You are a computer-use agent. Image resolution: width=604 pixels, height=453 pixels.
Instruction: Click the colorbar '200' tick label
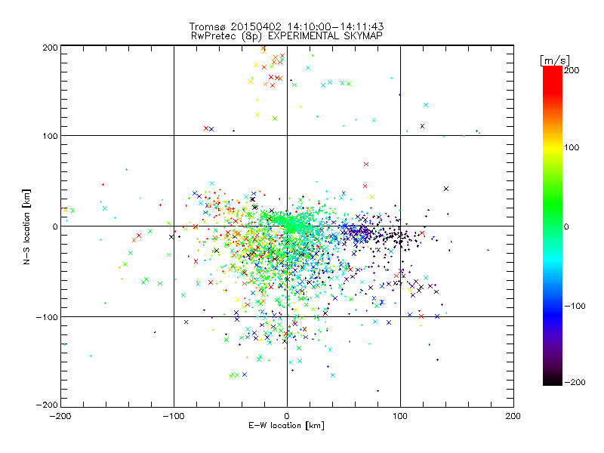click(572, 70)
